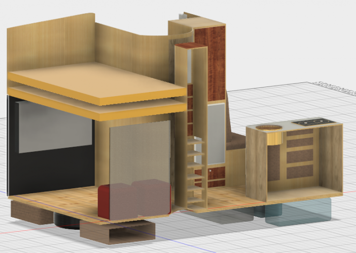This screenshot has height=253, width=356.
Task: Click the ladder shelves in the narrow cabinet
Action: tap(196, 162)
